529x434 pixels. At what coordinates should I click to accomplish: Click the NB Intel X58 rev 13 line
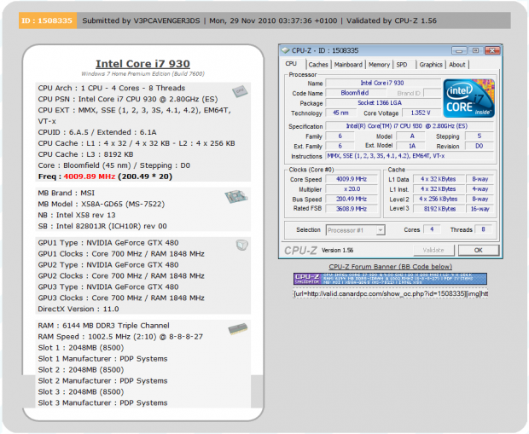pos(77,215)
